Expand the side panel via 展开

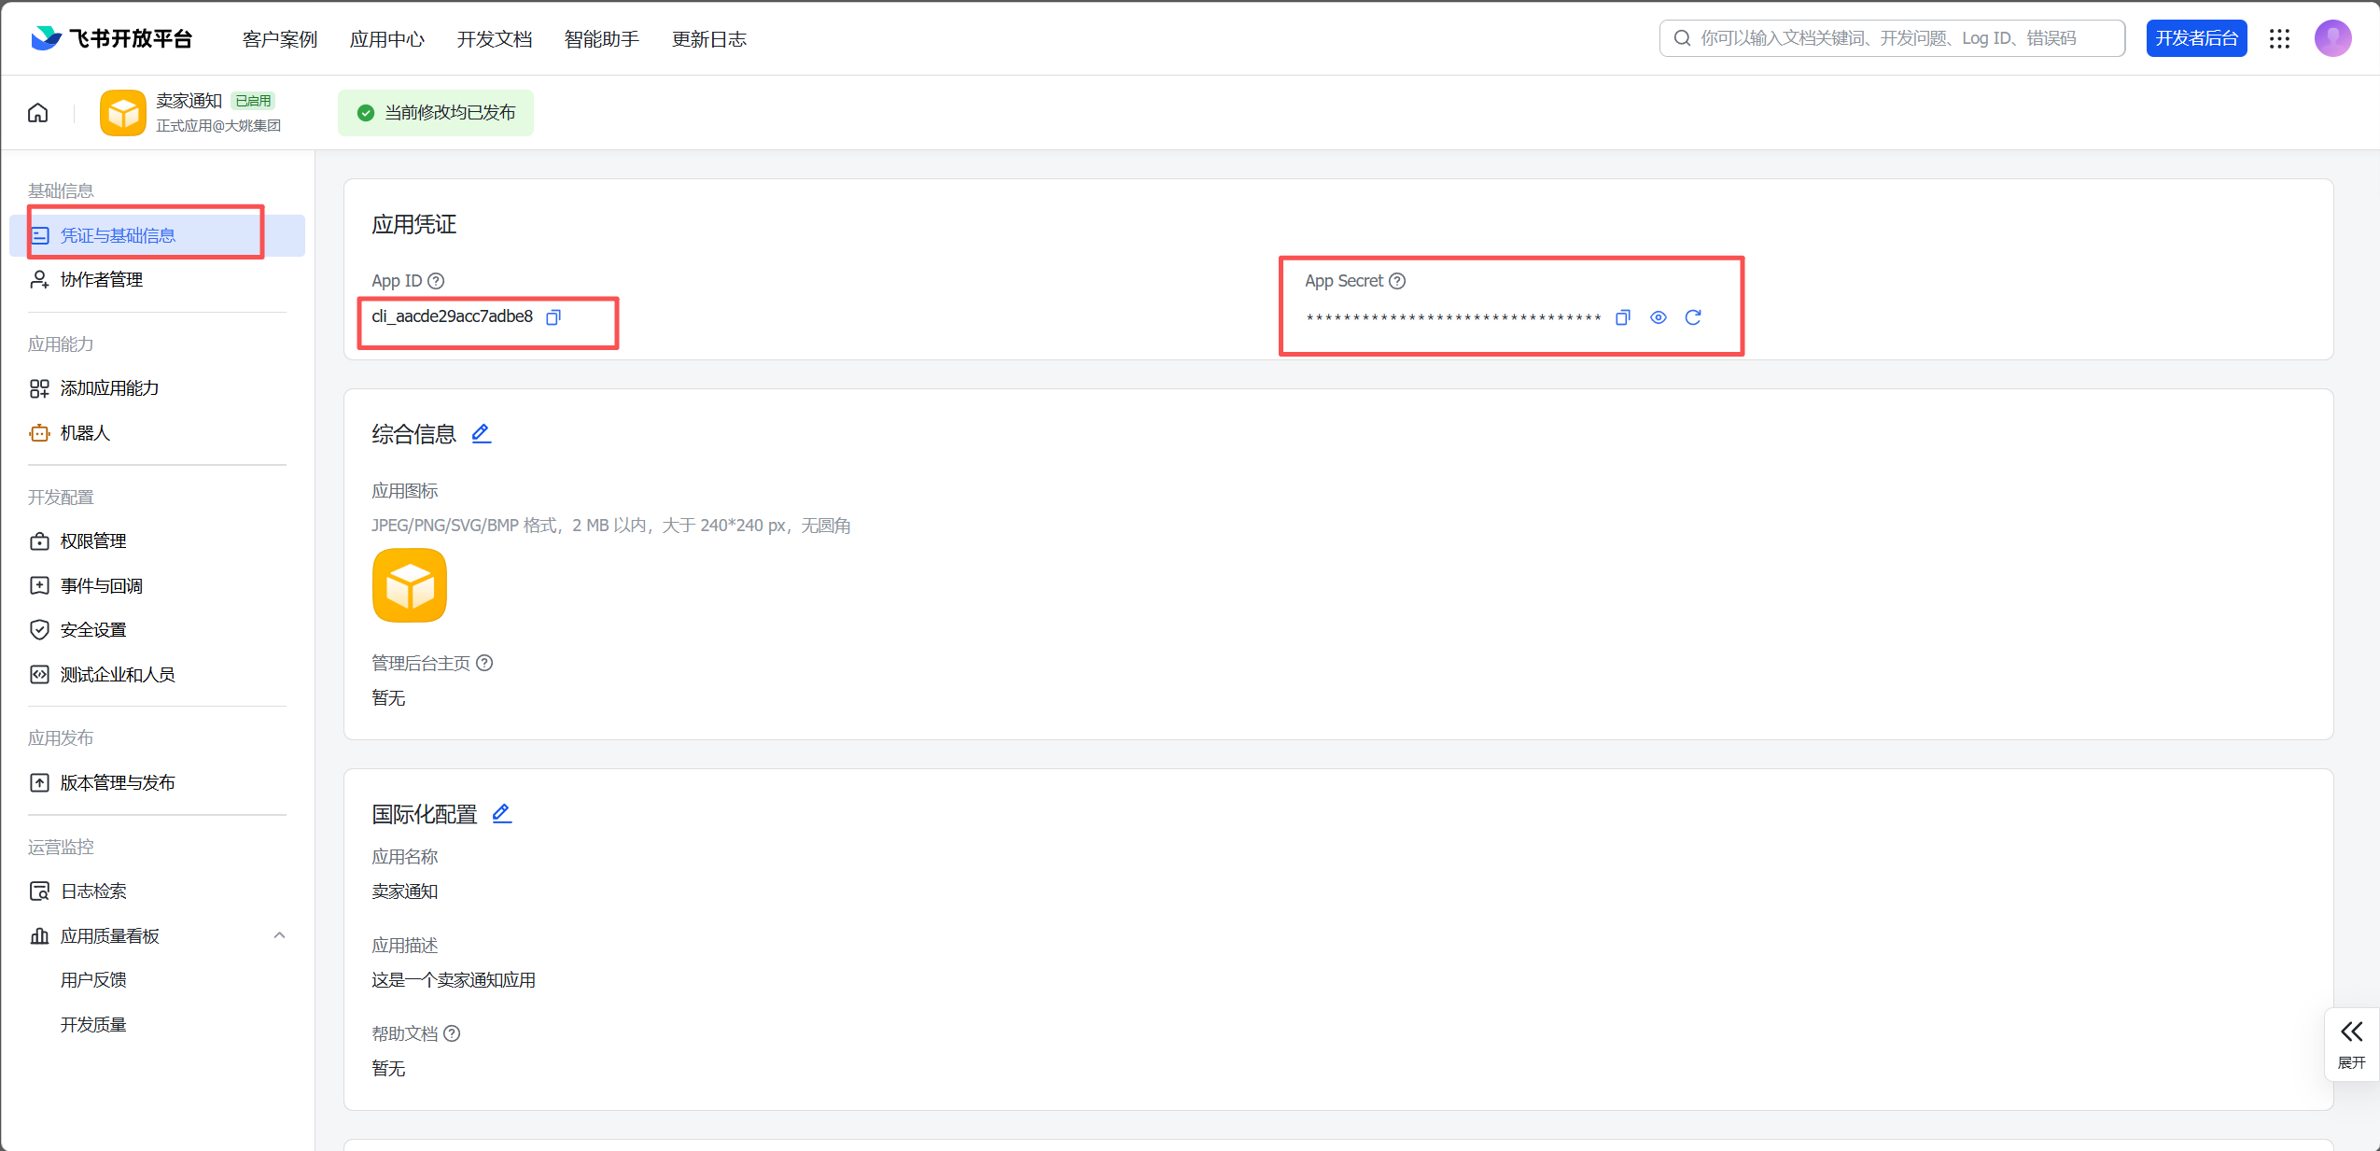tap(2351, 1045)
